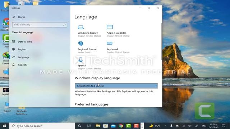Open the Mail app from taskbar
The width and height of the screenshot is (230, 129).
pyautogui.click(x=113, y=126)
